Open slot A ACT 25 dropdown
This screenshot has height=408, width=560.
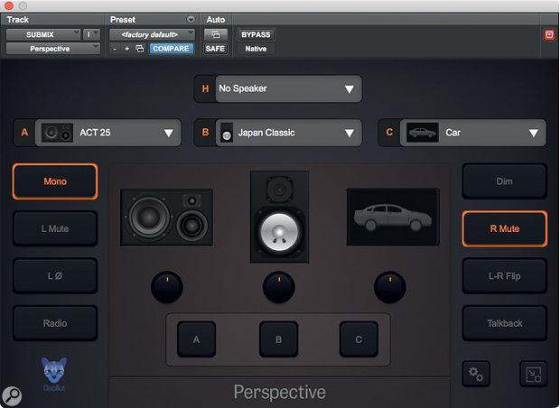(107, 133)
